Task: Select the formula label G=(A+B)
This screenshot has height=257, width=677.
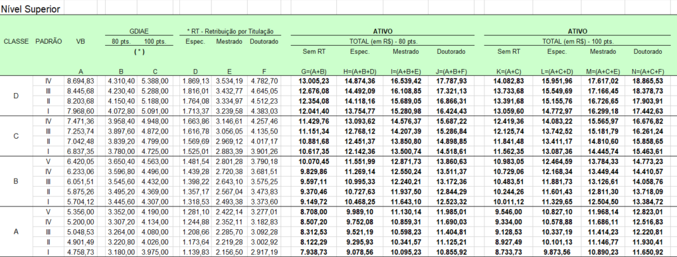Action: (x=314, y=72)
